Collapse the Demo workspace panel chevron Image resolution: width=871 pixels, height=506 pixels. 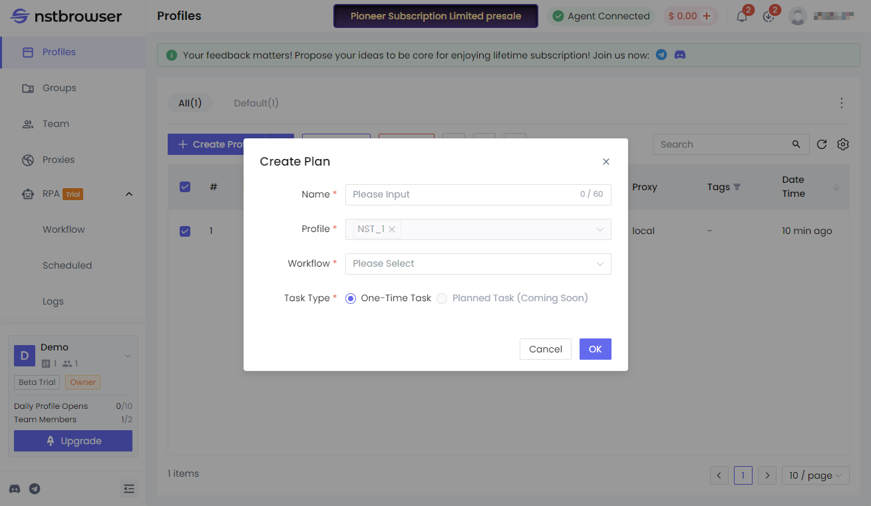[127, 355]
